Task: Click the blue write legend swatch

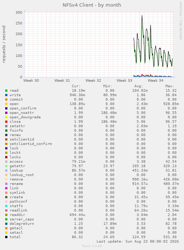Action: click(x=6, y=95)
